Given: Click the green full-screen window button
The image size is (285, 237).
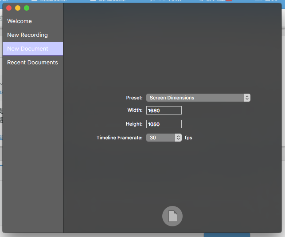Looking at the screenshot, I should (x=27, y=8).
